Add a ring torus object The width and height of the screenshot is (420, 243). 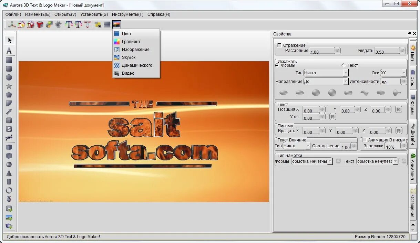click(x=9, y=190)
